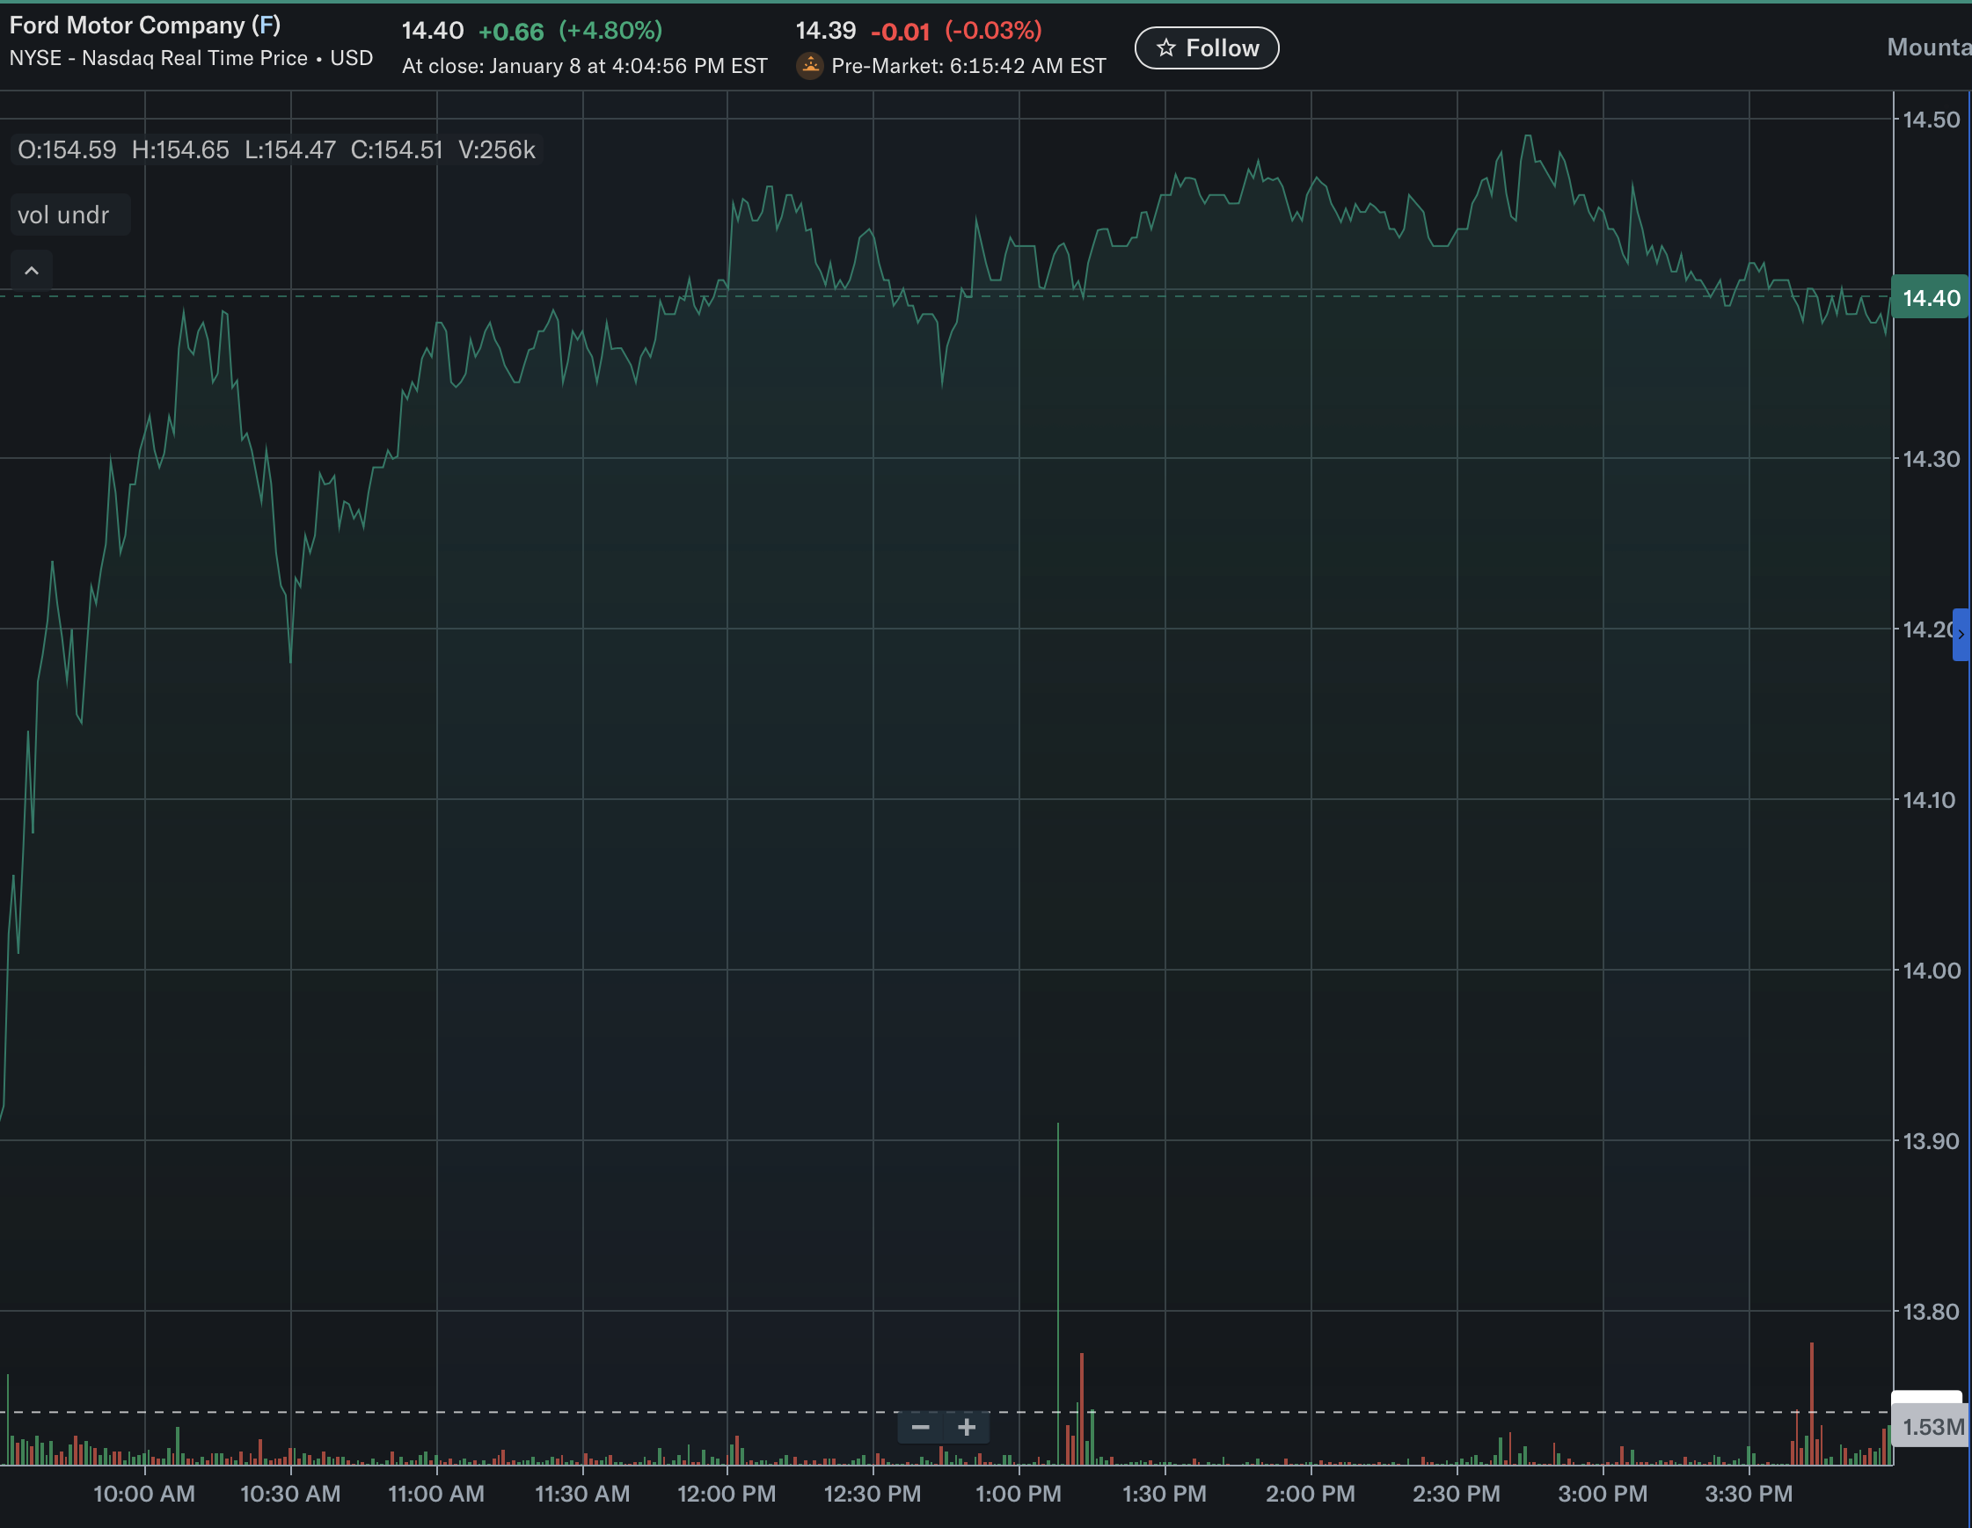Click the green 14.40 current price tag
The image size is (1972, 1528).
pyautogui.click(x=1931, y=298)
